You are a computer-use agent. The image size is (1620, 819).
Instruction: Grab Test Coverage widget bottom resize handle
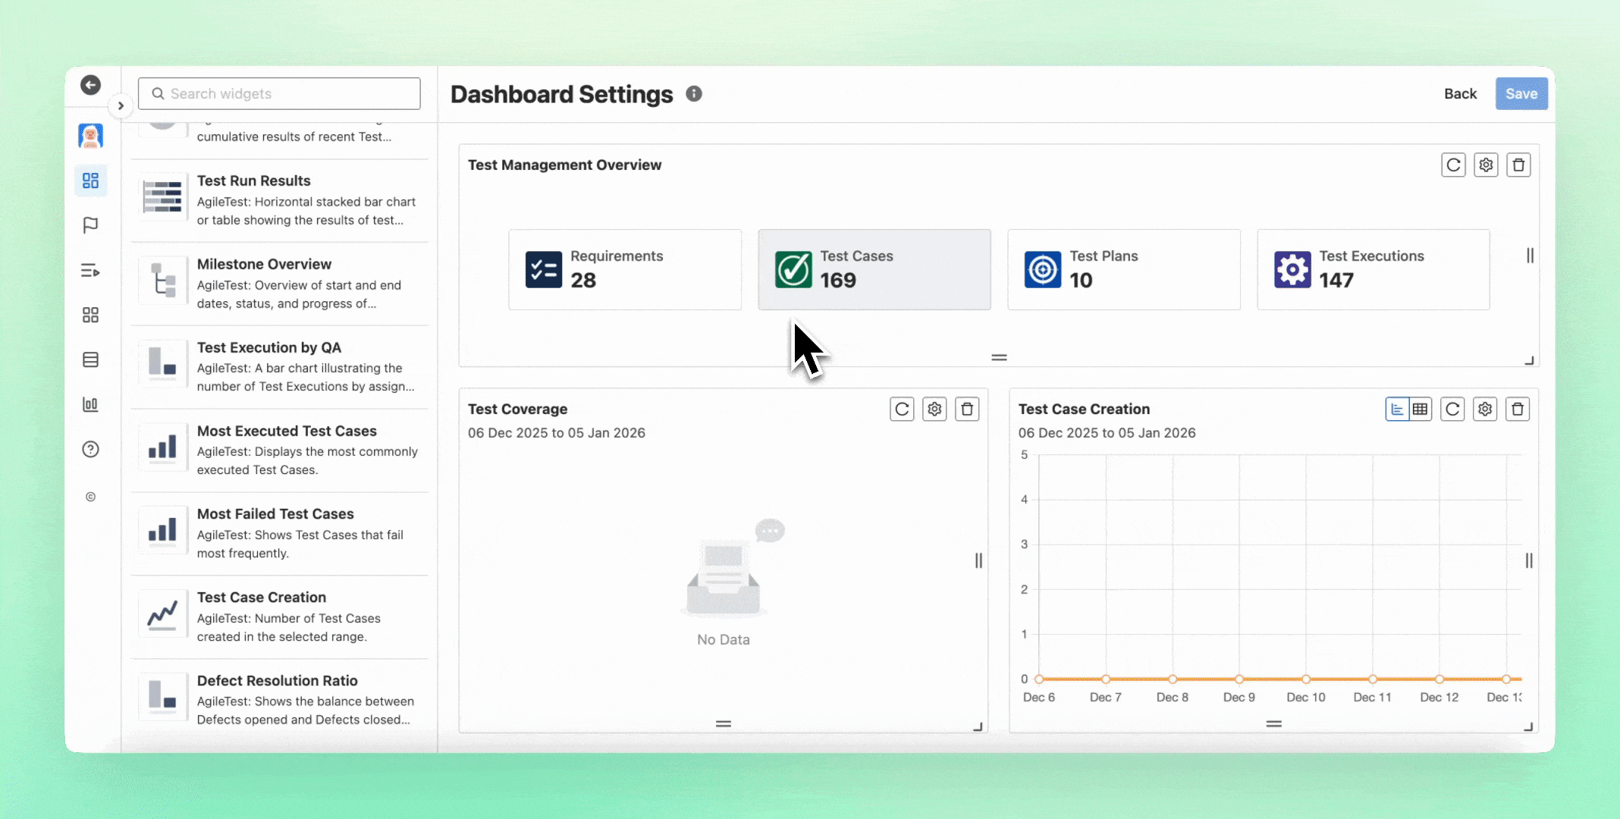724,724
